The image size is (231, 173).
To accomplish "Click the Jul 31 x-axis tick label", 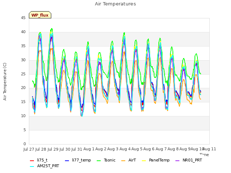I will (x=77, y=149).
